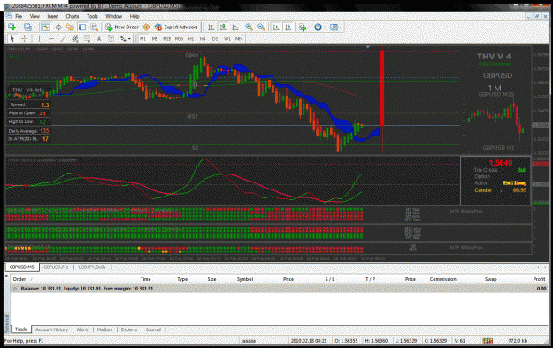Switch to line chart display
553x348 pixels.
pos(234,27)
